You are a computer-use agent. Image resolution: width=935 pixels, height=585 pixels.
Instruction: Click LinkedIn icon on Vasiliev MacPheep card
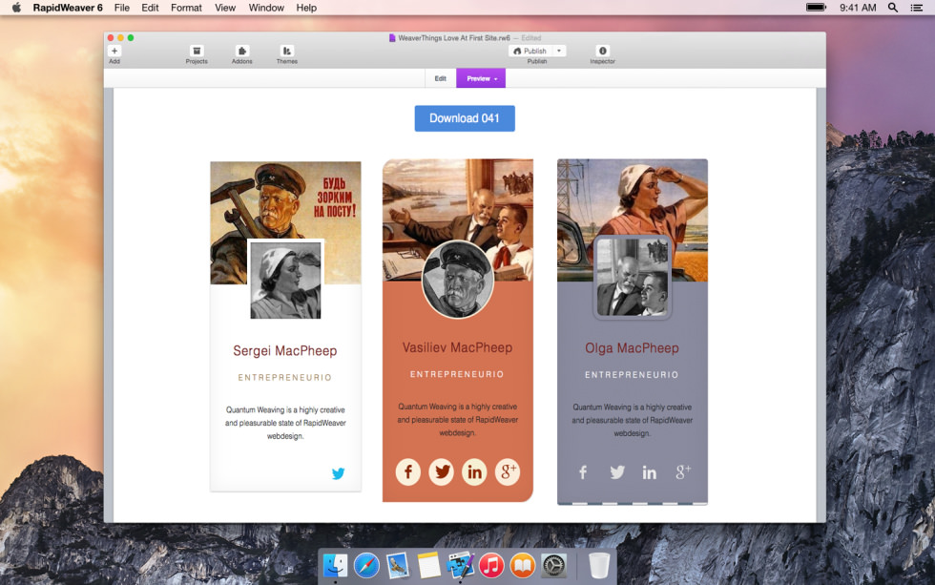(x=474, y=471)
